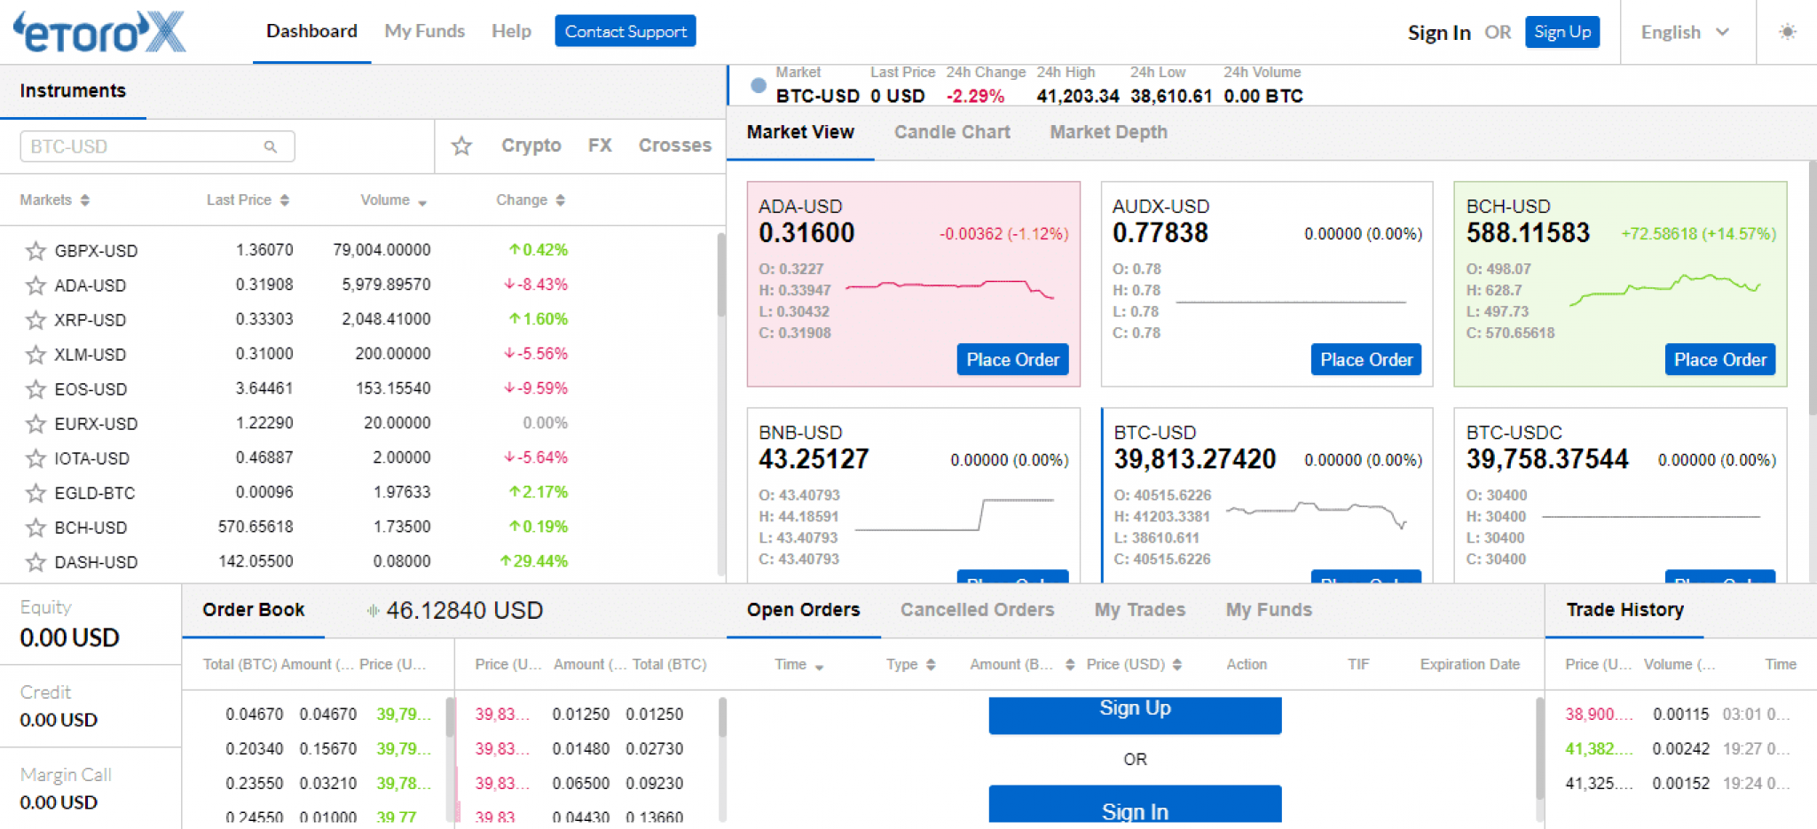Toggle the star next to DASH-USD
Image resolution: width=1817 pixels, height=829 pixels.
[35, 561]
